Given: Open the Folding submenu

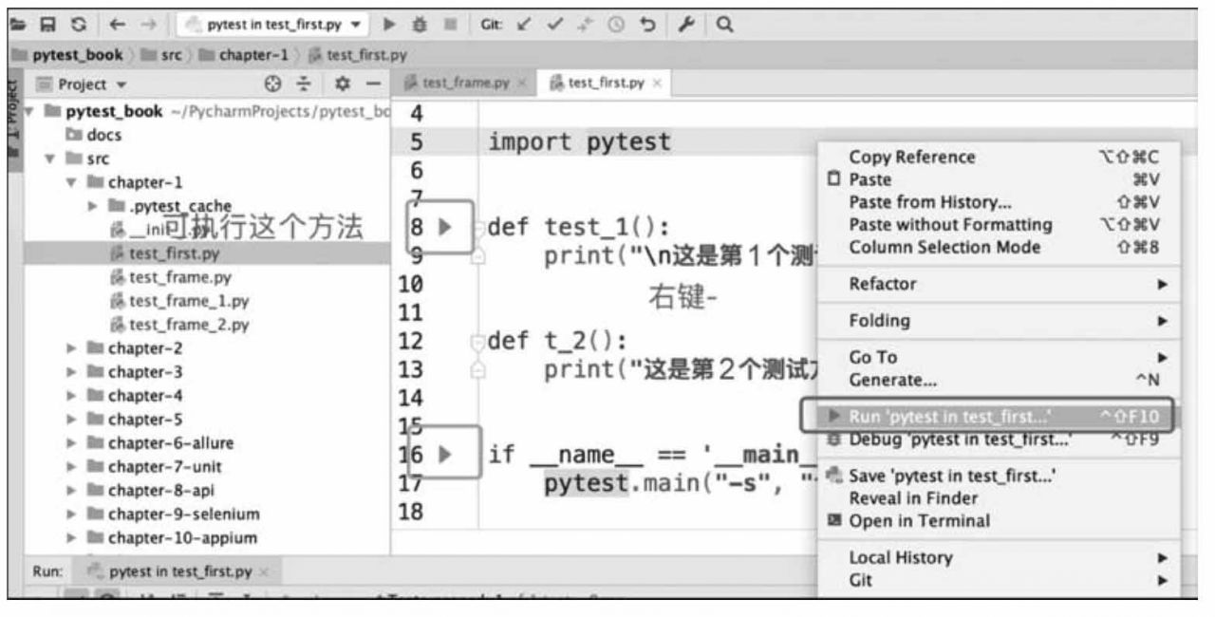Looking at the screenshot, I should coord(999,321).
